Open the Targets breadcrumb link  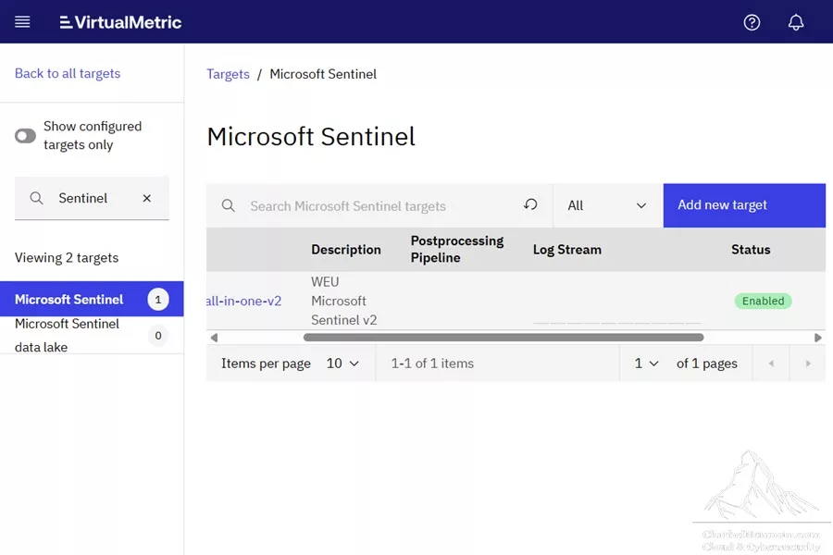tap(228, 74)
